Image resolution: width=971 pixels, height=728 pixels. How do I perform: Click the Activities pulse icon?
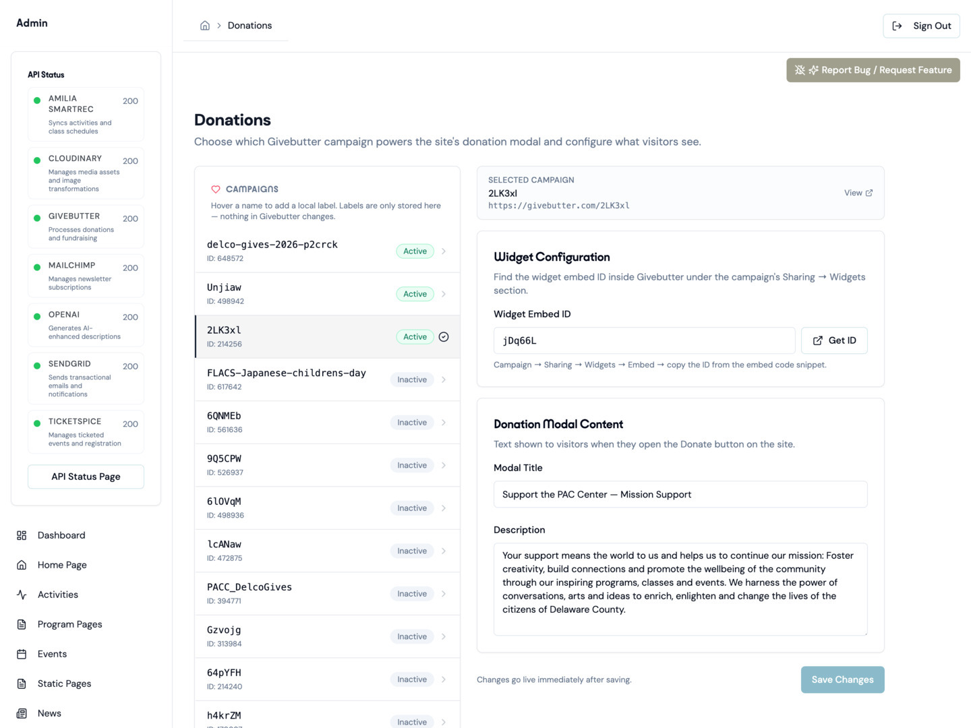22,595
